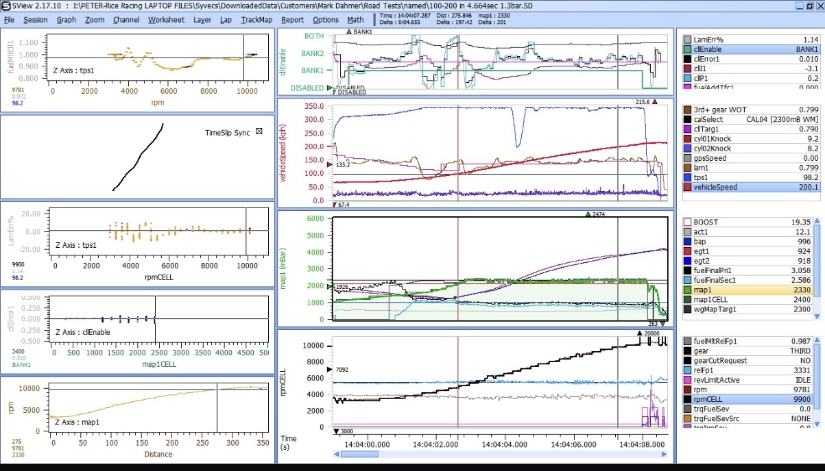825x471 pixels.
Task: Click the 7092 rpmCELL side marker
Action: tap(330, 370)
